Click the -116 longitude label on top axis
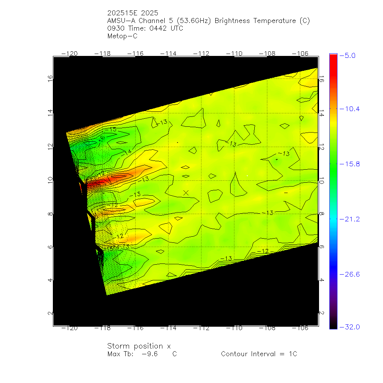 (135, 54)
